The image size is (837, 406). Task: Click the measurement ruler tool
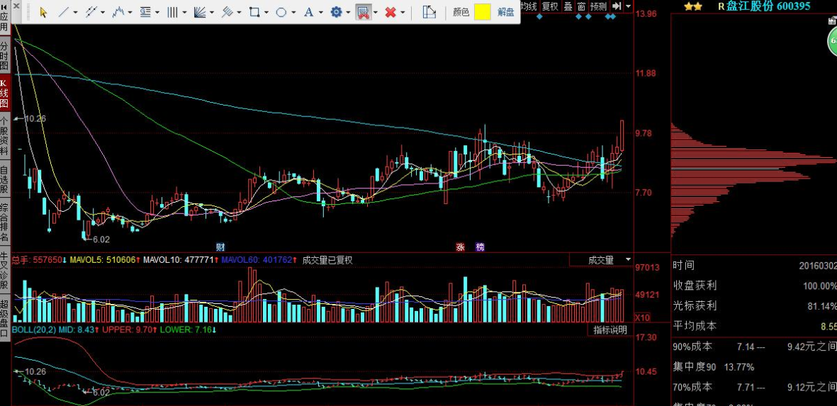tap(429, 12)
